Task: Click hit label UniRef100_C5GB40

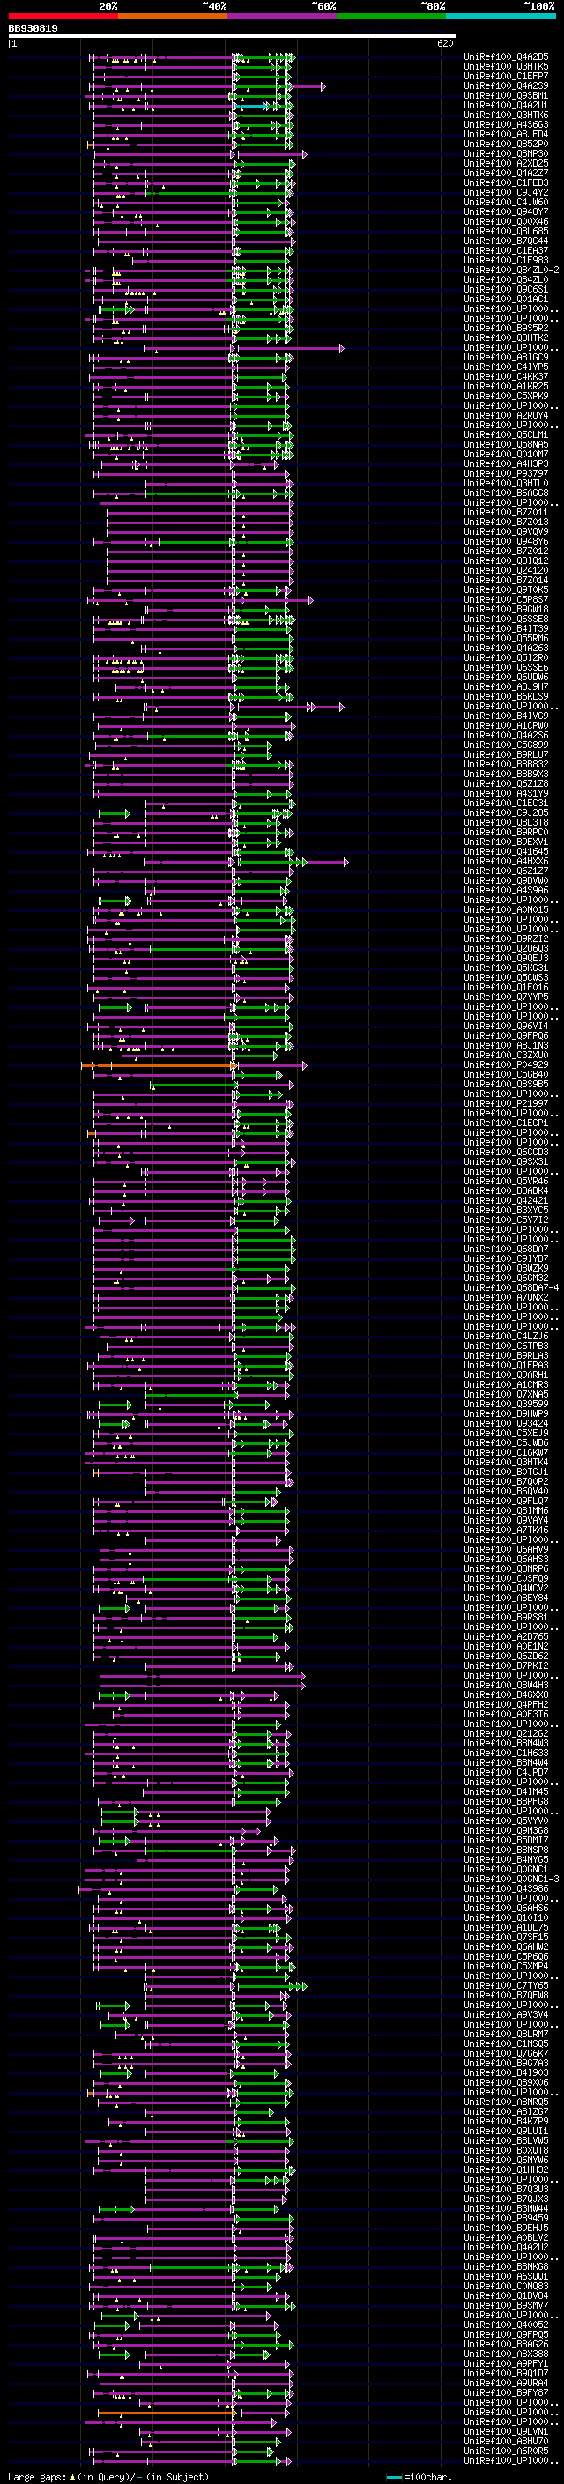Action: tap(506, 1075)
